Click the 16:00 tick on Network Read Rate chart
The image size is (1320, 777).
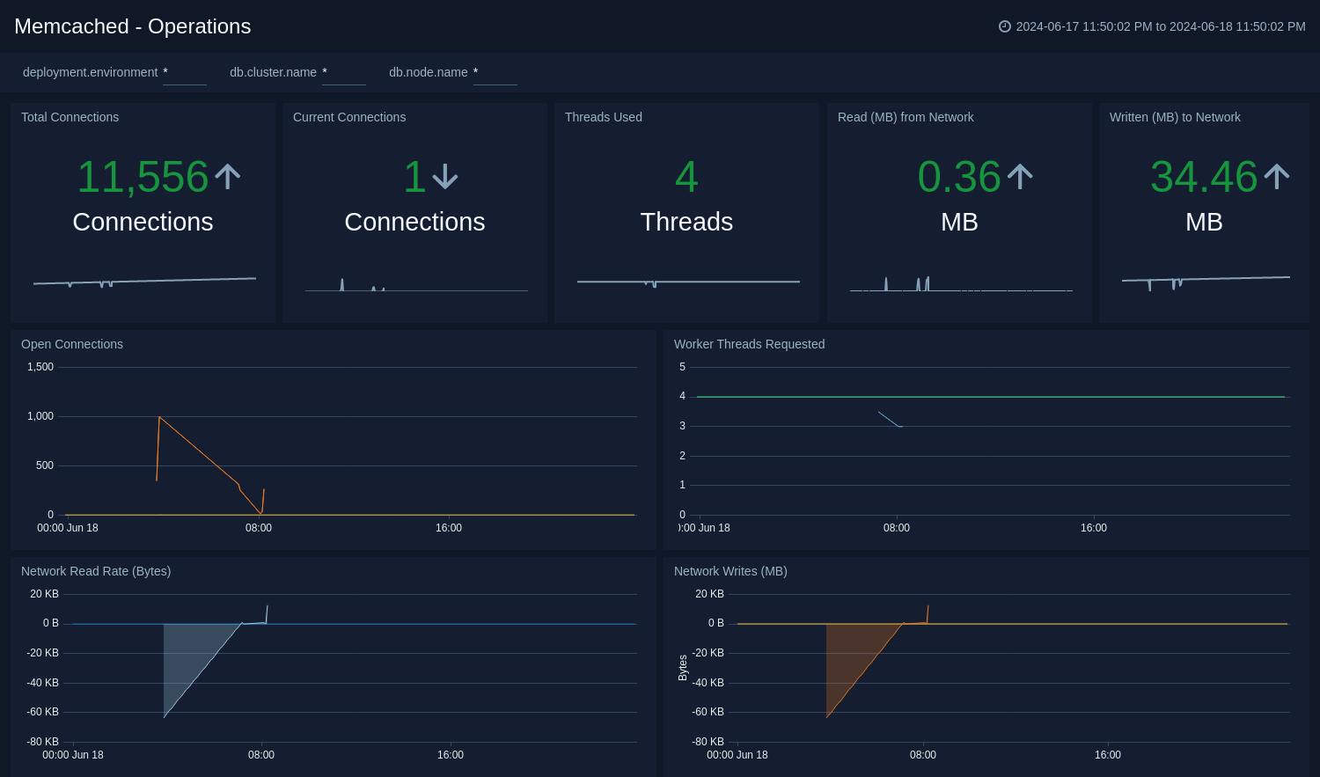(x=451, y=755)
